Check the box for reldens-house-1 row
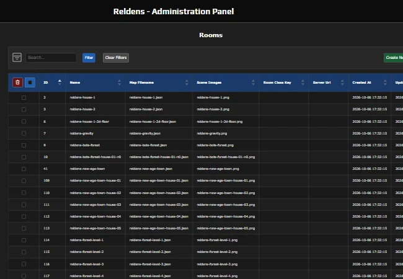 [x=24, y=97]
